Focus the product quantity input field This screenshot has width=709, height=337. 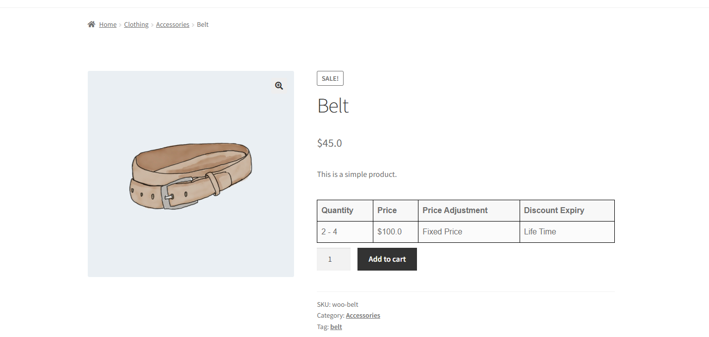tap(333, 259)
